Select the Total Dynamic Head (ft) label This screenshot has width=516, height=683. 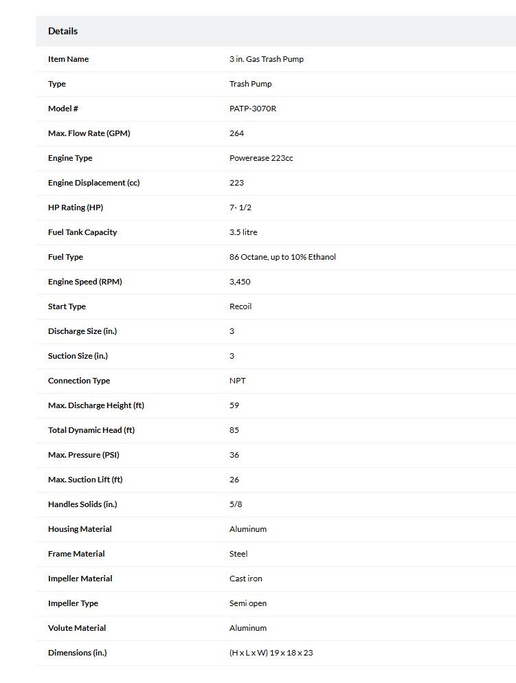(x=91, y=430)
